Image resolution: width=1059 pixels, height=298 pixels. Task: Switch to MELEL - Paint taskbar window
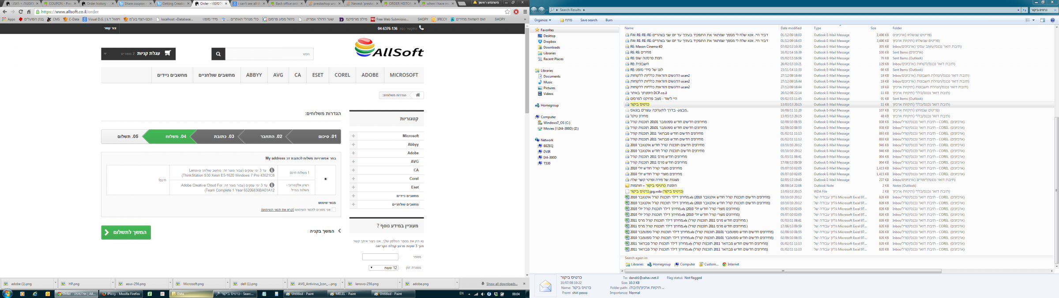[349, 294]
